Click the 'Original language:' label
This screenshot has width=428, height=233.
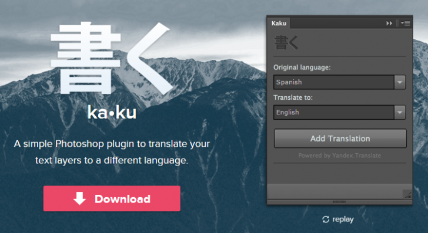coord(302,67)
